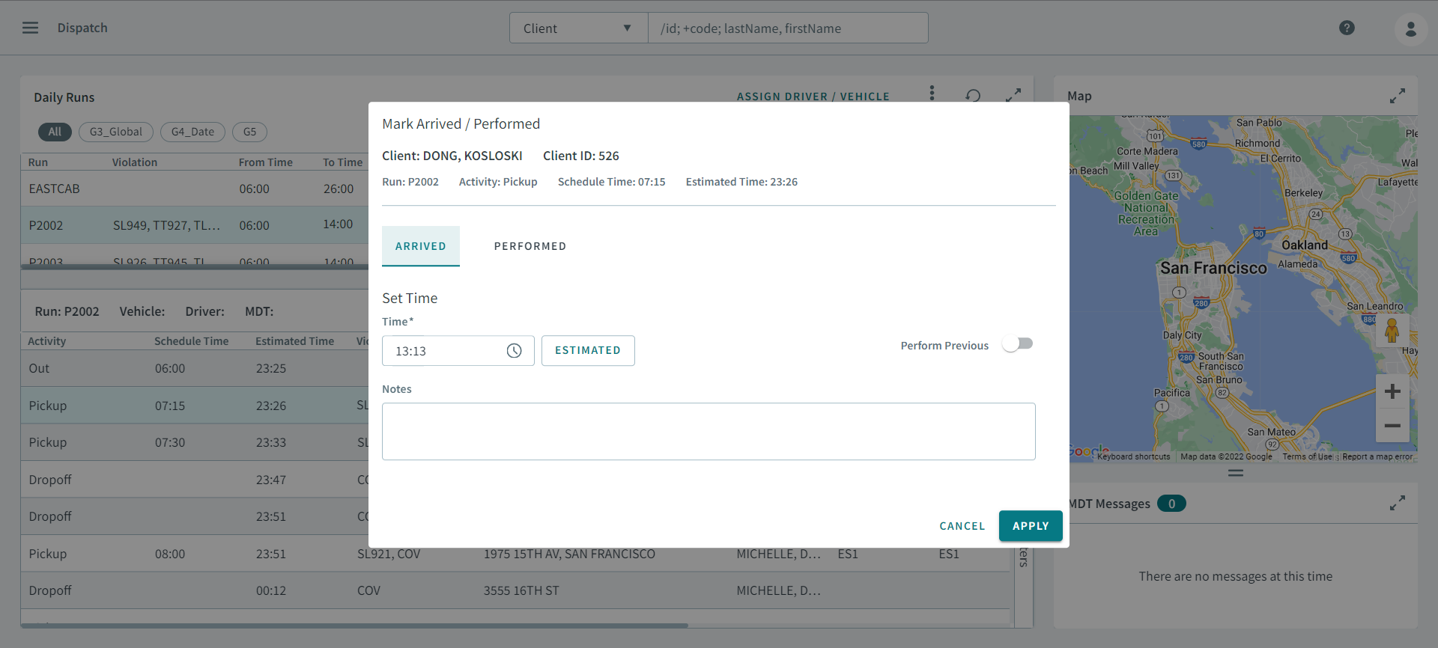Select the Street View pegman
1438x648 pixels.
point(1392,330)
